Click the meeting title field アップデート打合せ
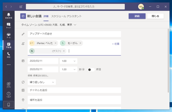This screenshot has width=172, height=112. [74, 34]
